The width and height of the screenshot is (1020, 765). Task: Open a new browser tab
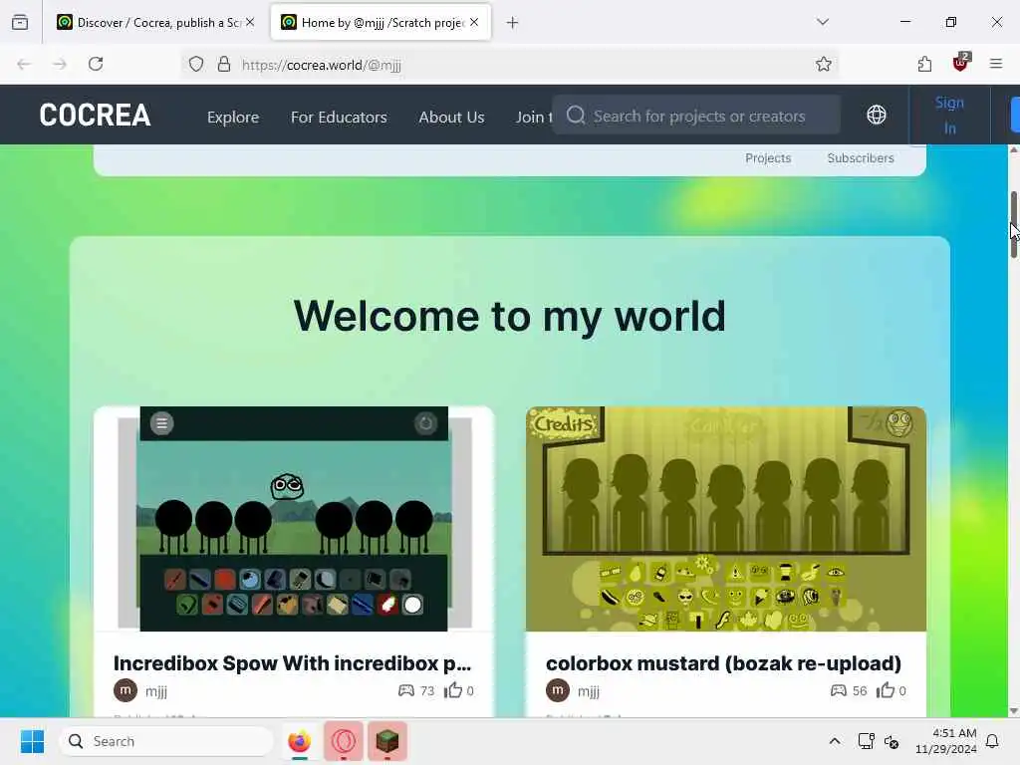[513, 23]
